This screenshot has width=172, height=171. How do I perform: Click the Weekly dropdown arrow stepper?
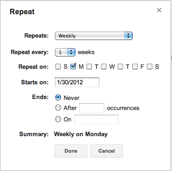point(129,36)
